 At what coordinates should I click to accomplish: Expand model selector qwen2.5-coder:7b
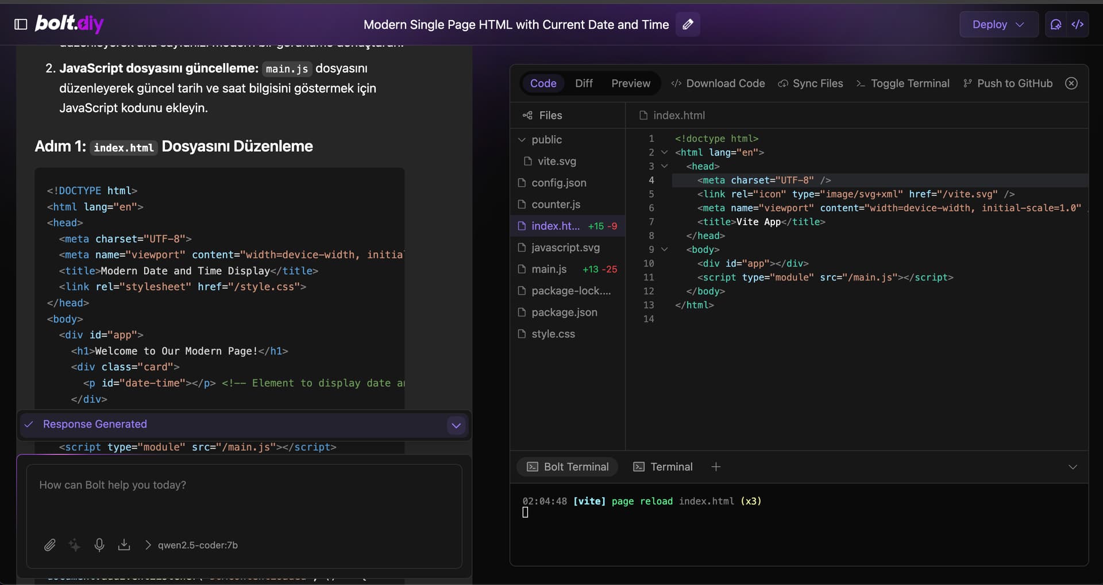pos(191,545)
